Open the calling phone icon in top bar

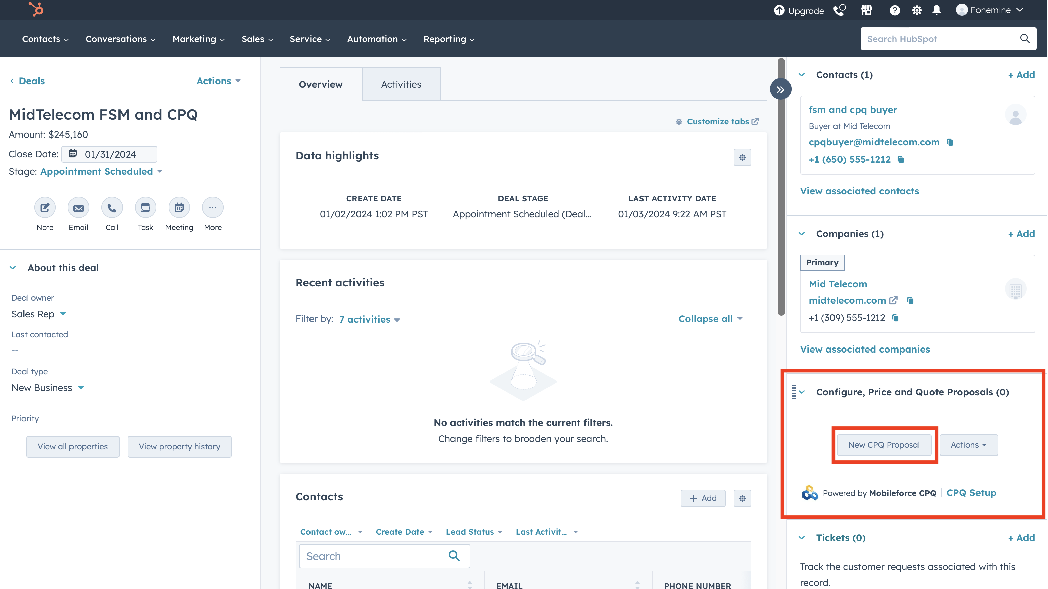[839, 10]
